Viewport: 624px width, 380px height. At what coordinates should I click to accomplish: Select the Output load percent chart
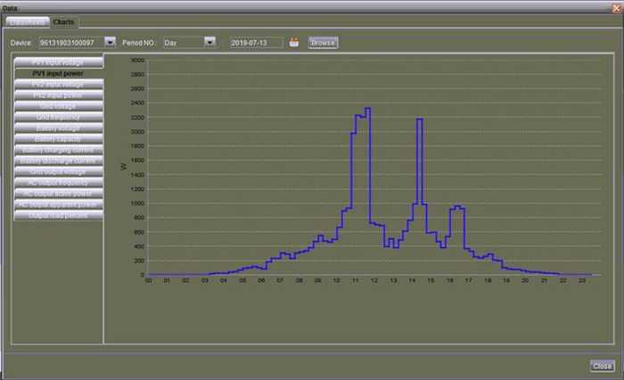pos(59,215)
